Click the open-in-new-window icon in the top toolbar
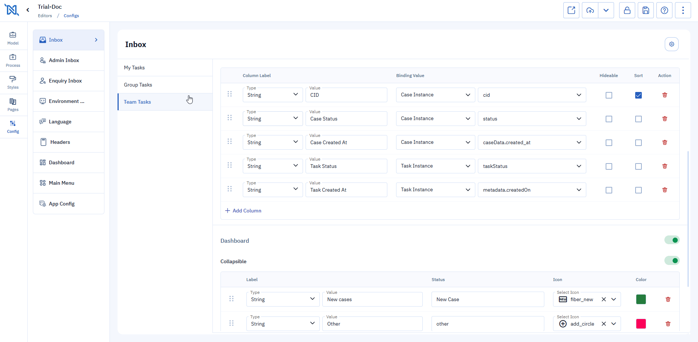 571,10
